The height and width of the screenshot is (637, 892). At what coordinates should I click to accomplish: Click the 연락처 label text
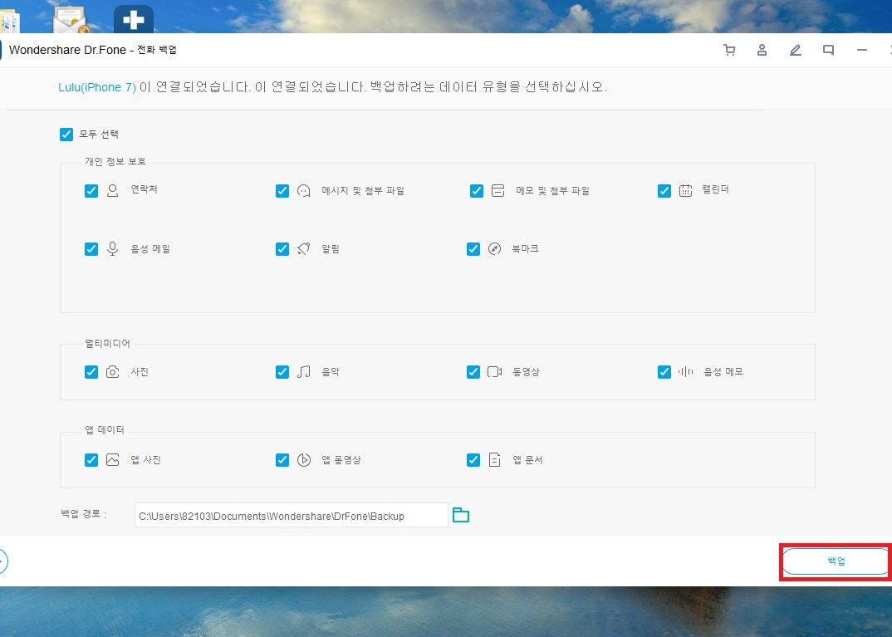[144, 189]
